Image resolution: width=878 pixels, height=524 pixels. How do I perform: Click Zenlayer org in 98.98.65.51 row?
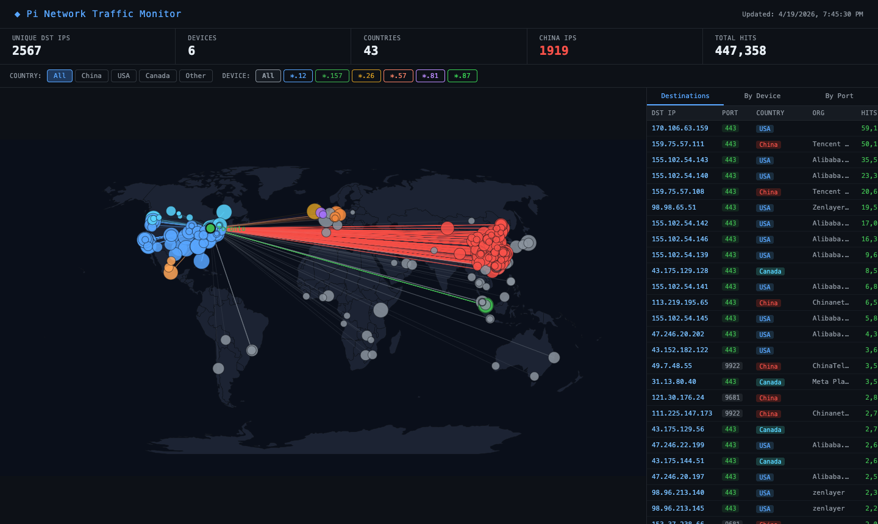830,208
